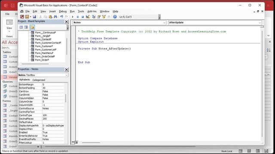
Task: Open the Edit menu
Action: click(35, 12)
